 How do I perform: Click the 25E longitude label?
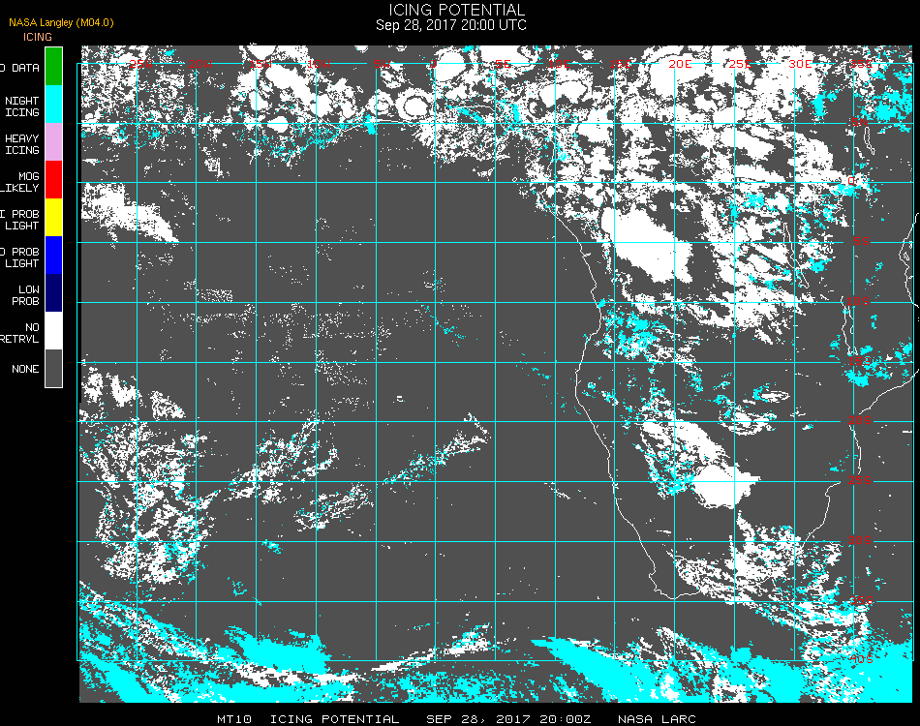(x=740, y=64)
